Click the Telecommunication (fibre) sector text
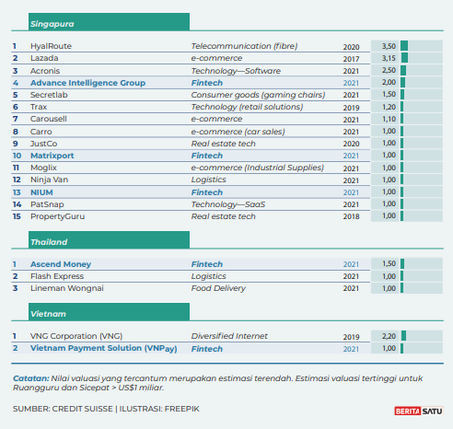This screenshot has height=429, width=453. [x=244, y=46]
